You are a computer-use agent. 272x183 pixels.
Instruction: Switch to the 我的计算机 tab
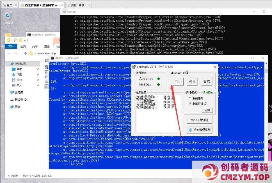coord(77,5)
